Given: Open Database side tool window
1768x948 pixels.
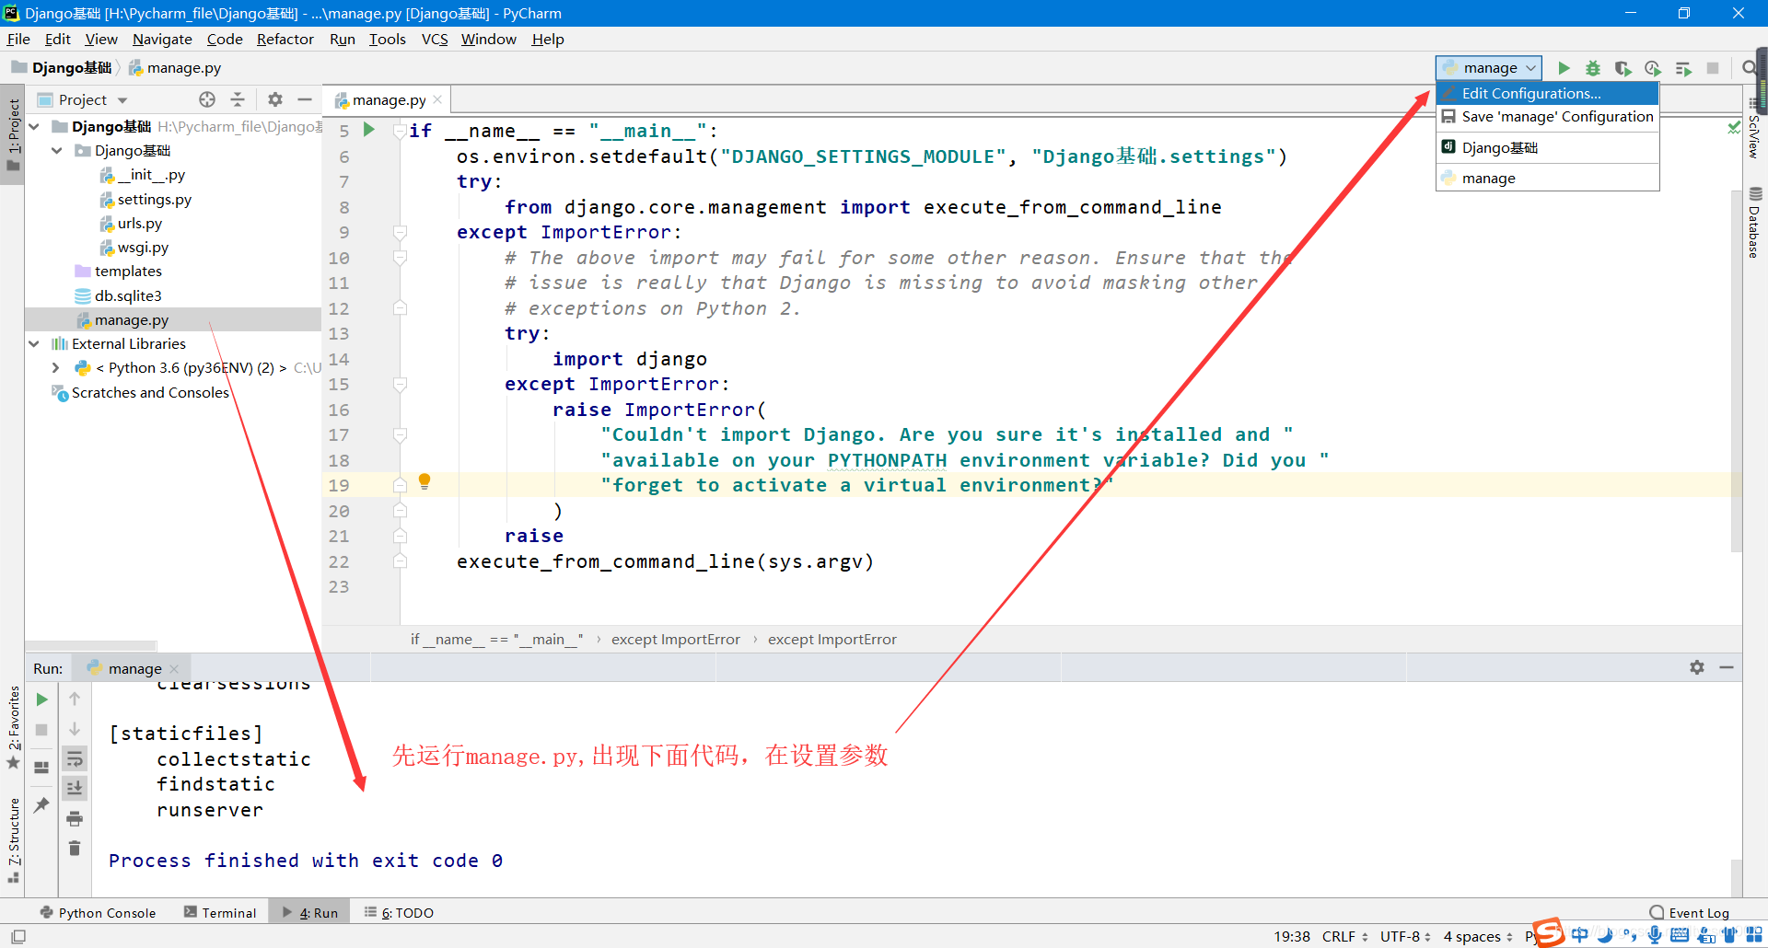Looking at the screenshot, I should [1755, 222].
